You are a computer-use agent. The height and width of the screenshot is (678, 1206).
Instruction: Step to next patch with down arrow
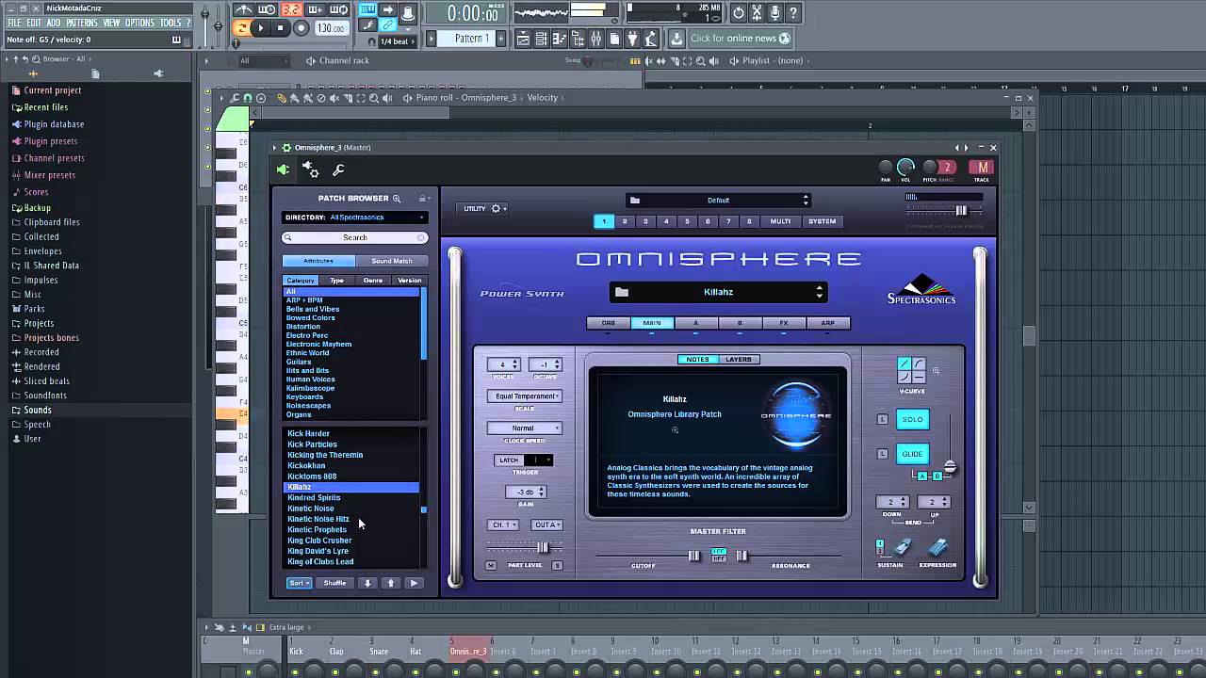click(367, 583)
